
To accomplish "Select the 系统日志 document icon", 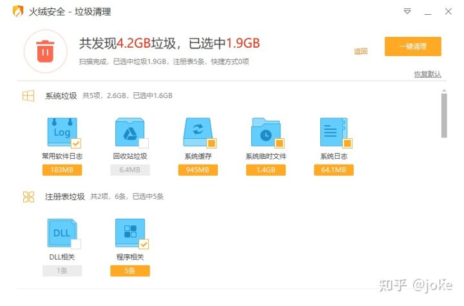I will pos(334,132).
